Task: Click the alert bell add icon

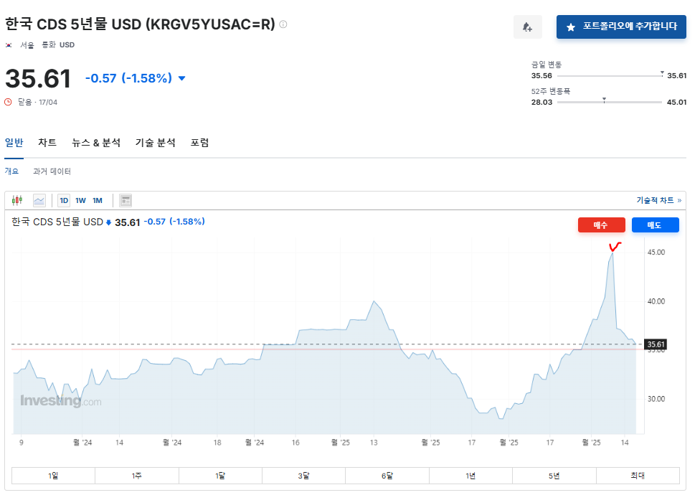Action: click(527, 27)
